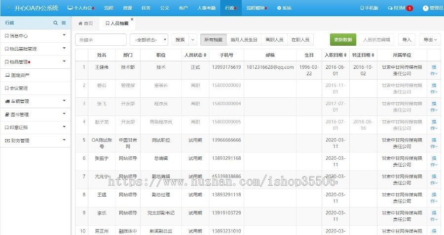
Task: Open the 任务 top menu
Action: pyautogui.click(x=146, y=8)
